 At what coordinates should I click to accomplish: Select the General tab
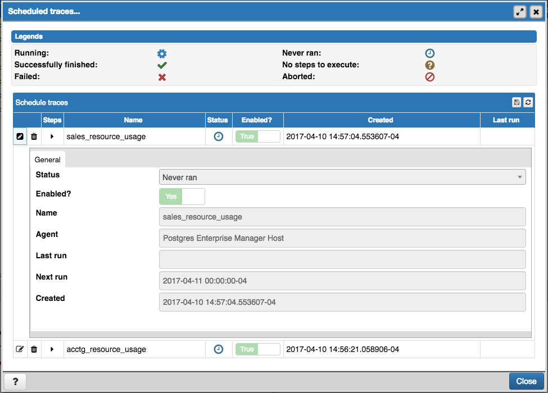(48, 159)
